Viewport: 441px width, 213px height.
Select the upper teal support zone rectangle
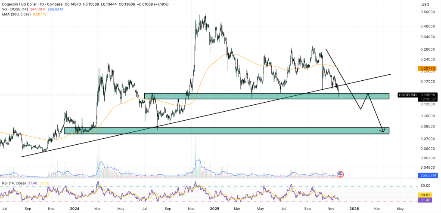click(x=266, y=96)
